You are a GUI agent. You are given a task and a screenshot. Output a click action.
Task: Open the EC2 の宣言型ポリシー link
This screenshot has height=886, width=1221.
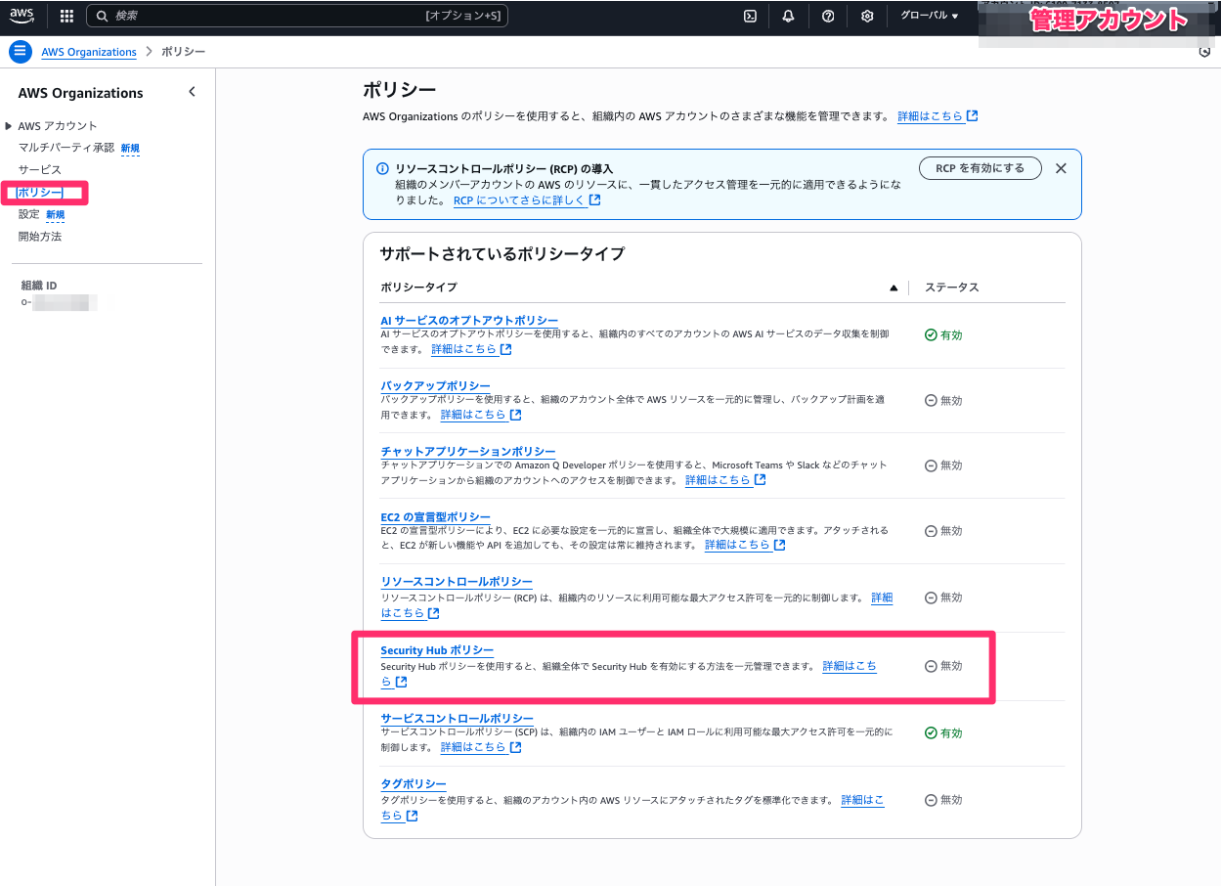(435, 517)
